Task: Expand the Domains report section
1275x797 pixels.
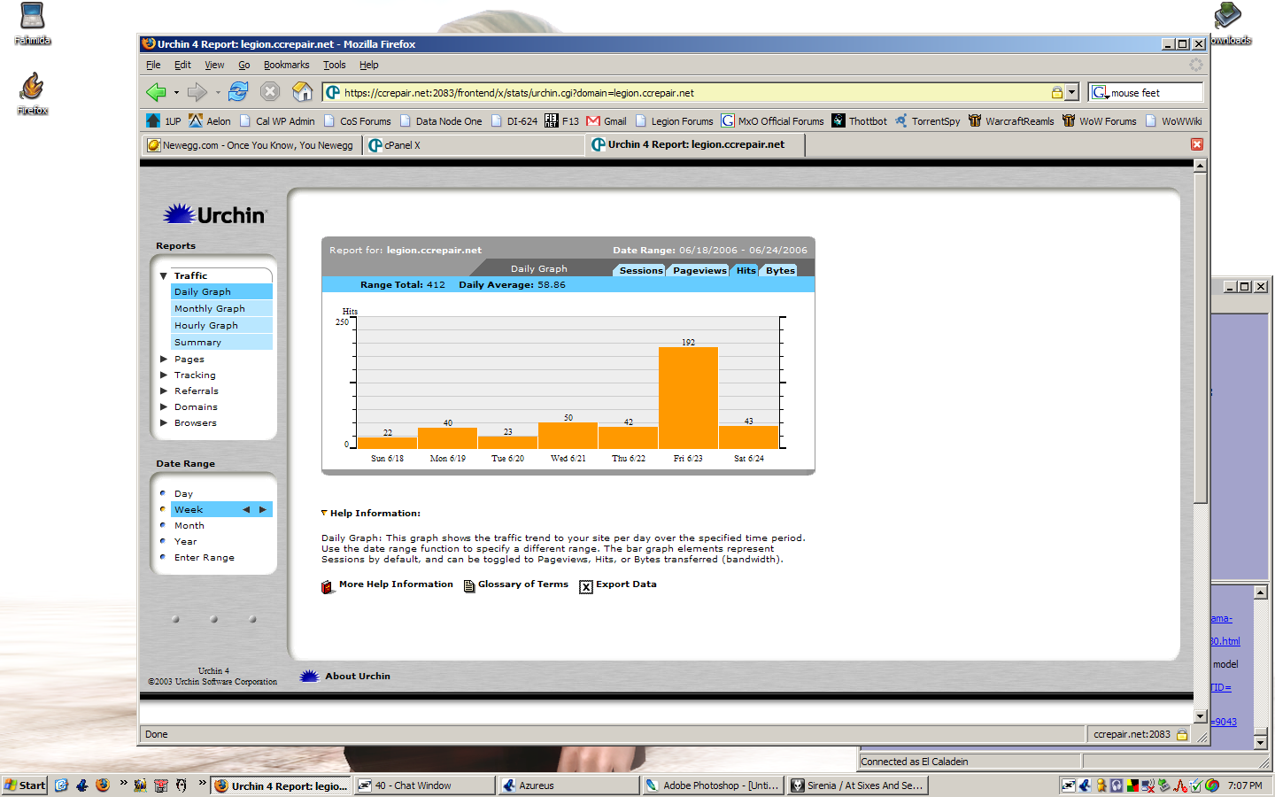Action: pos(164,407)
